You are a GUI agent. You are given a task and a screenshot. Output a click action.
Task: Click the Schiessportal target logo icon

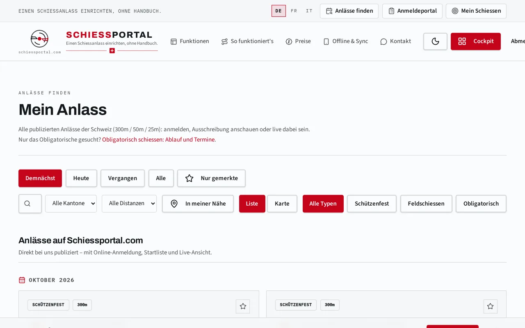tap(39, 39)
